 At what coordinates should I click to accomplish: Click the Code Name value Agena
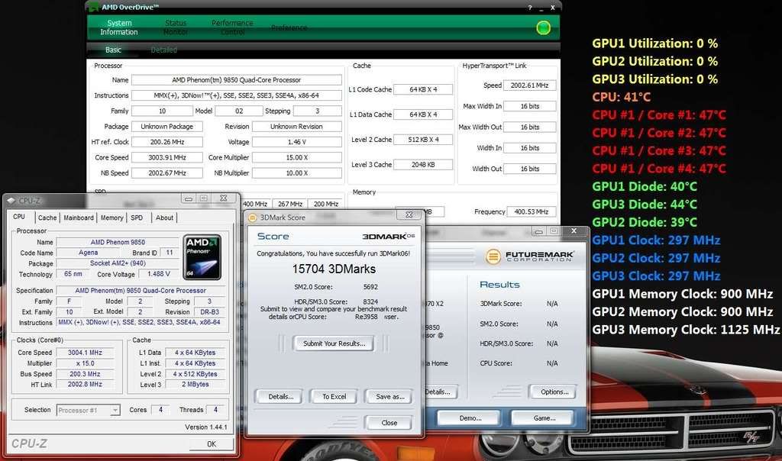coord(89,253)
